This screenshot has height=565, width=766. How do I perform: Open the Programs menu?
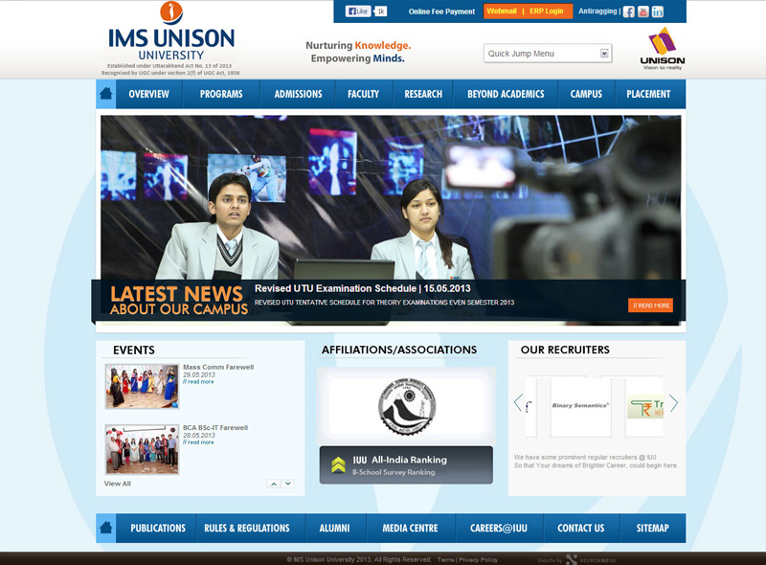tap(221, 94)
